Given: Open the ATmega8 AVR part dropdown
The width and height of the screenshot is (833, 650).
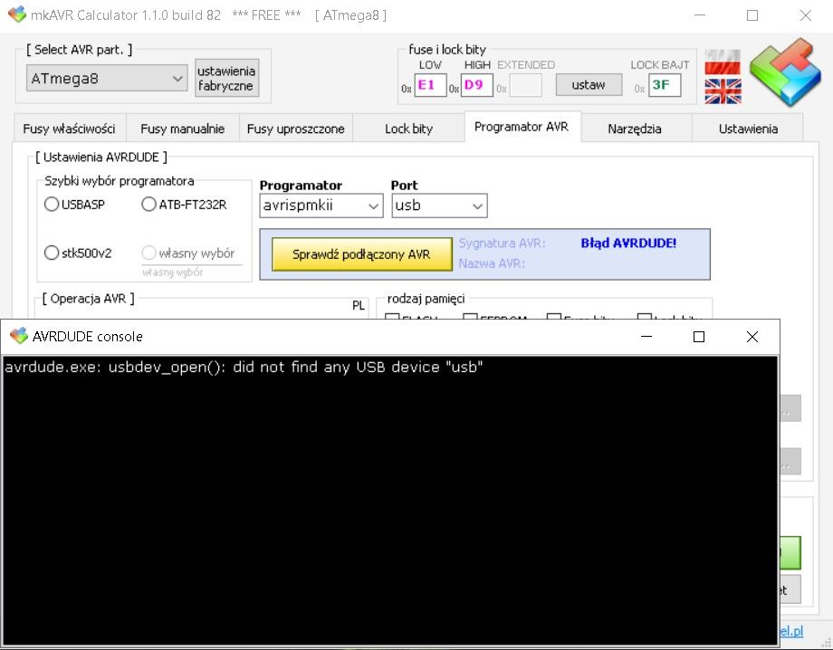Looking at the screenshot, I should pyautogui.click(x=107, y=79).
